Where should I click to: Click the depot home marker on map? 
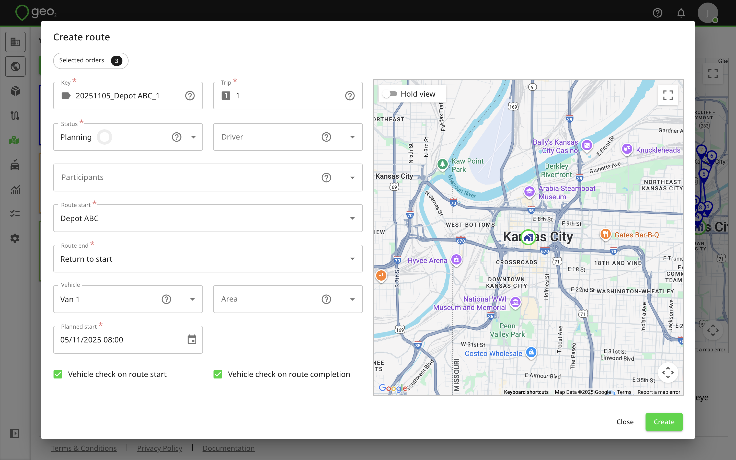click(x=528, y=237)
